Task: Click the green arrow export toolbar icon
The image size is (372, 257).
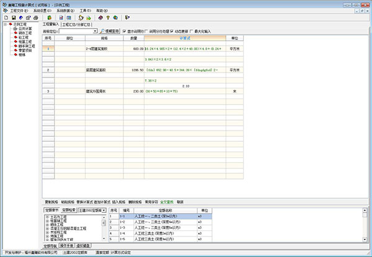Action: pyautogui.click(x=89, y=17)
